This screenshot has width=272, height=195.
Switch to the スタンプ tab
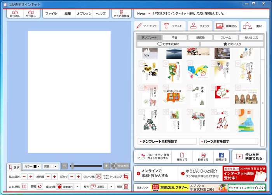(x=200, y=26)
